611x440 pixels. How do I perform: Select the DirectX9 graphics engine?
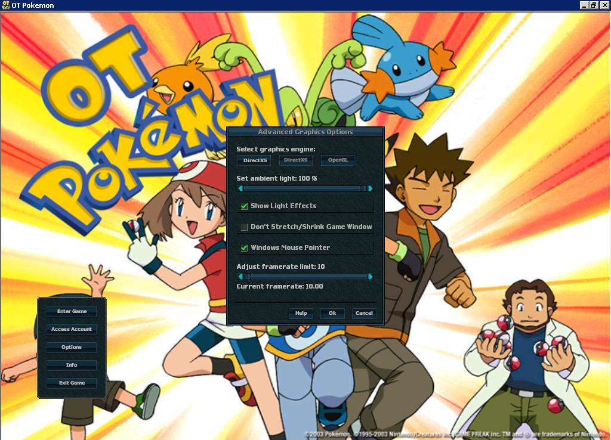coord(296,160)
